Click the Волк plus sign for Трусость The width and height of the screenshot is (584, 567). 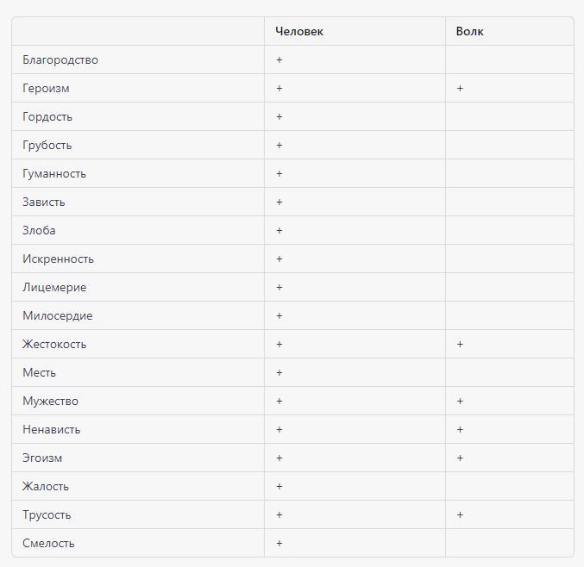[x=461, y=515]
